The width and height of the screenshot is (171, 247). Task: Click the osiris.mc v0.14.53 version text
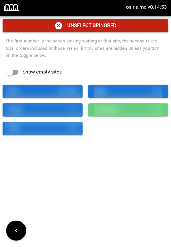(x=146, y=7)
